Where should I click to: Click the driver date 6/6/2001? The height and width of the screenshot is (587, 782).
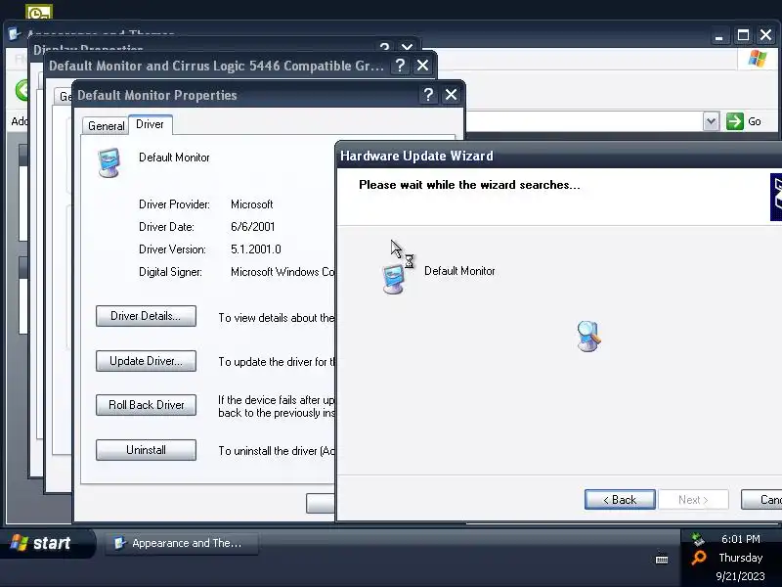pos(253,227)
